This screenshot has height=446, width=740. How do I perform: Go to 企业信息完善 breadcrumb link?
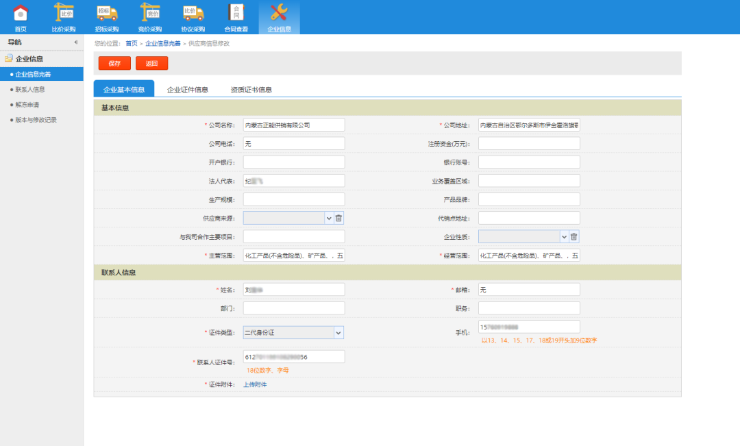pyautogui.click(x=163, y=43)
